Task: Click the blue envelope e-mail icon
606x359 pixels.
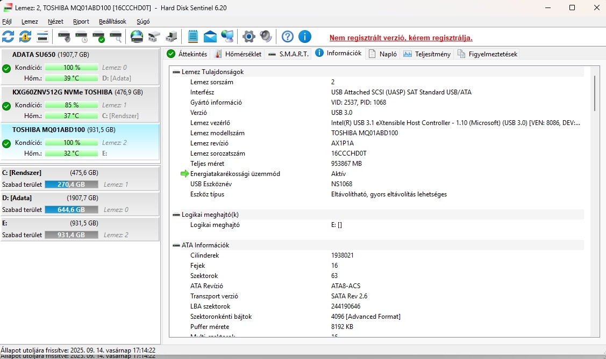Action: coord(210,36)
